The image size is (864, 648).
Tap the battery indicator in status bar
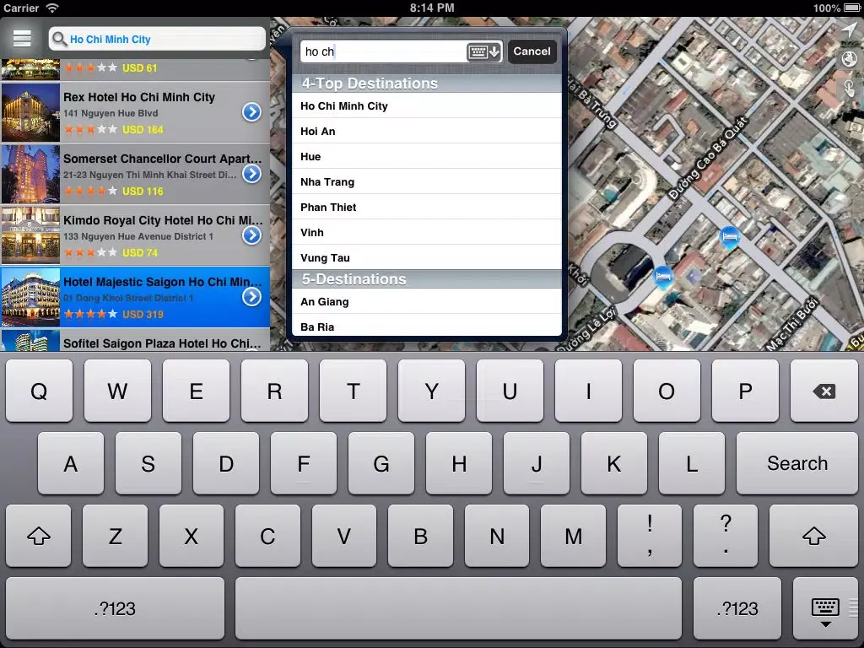[850, 8]
